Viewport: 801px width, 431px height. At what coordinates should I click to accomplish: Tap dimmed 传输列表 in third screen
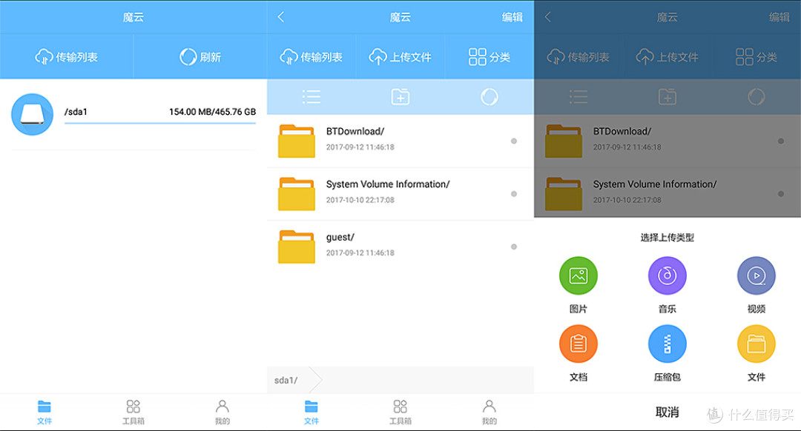click(578, 56)
